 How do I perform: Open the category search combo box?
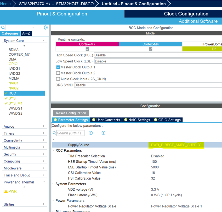[x=21, y=27]
